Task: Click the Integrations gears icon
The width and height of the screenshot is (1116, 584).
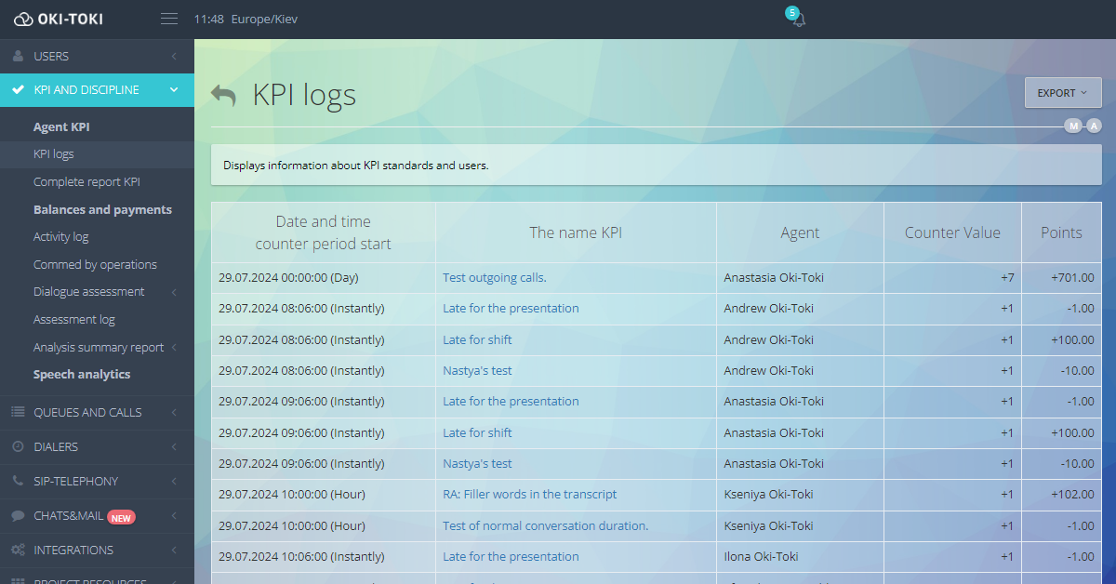Action: pos(18,550)
